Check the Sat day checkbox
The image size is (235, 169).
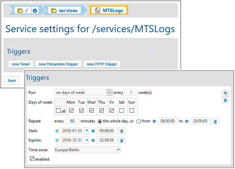pyautogui.click(x=122, y=110)
